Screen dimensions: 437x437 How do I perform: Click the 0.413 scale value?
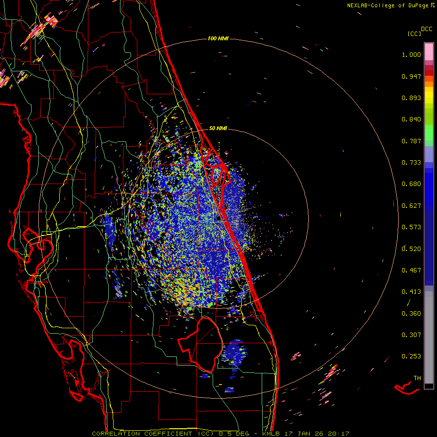pos(411,292)
